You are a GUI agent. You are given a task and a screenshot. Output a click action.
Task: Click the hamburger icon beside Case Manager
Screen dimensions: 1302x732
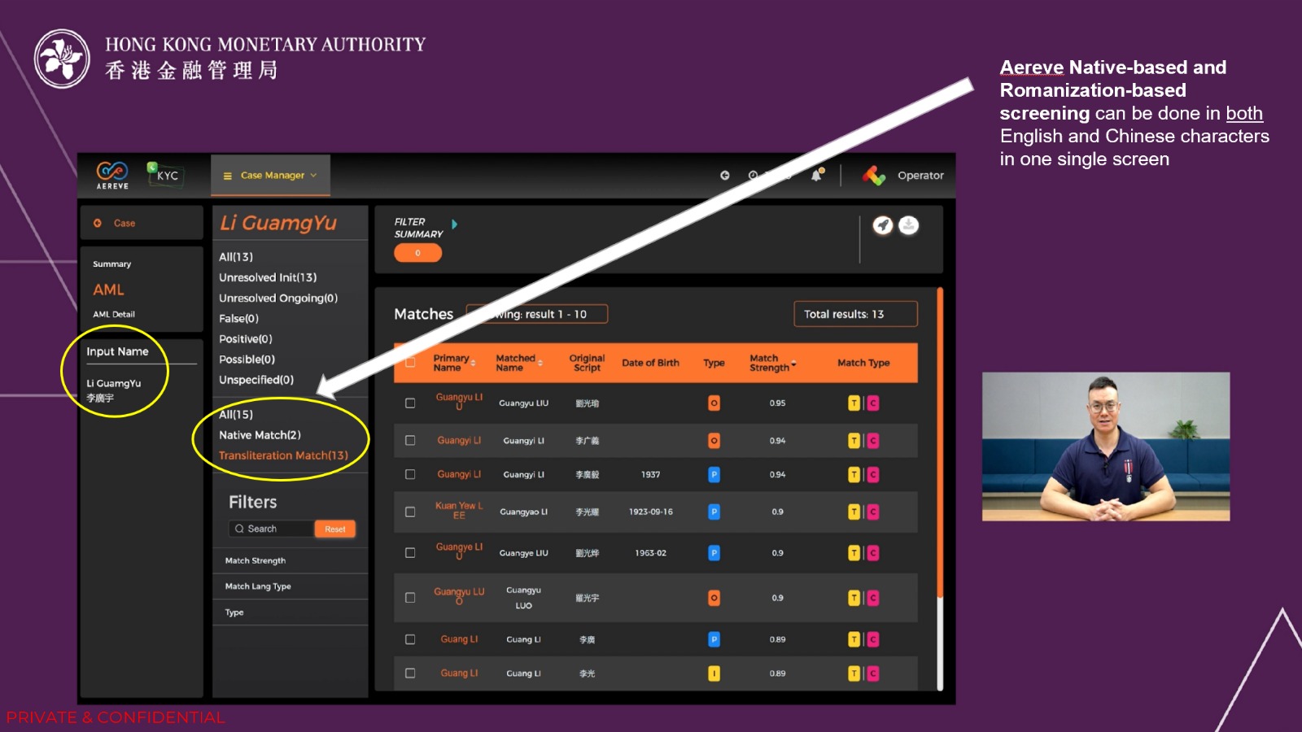pyautogui.click(x=228, y=176)
